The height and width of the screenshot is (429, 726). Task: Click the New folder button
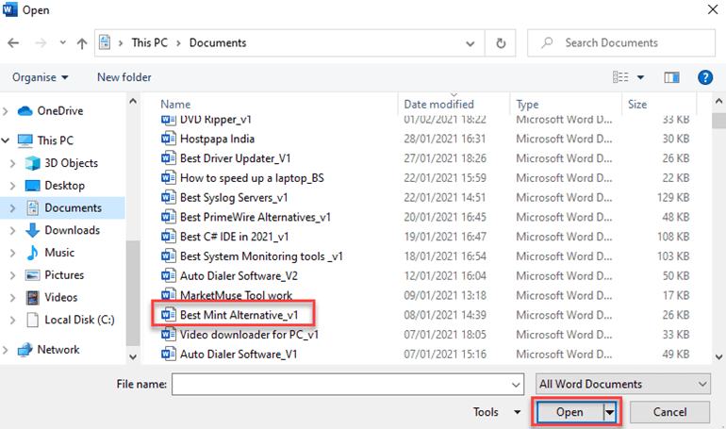click(x=123, y=77)
